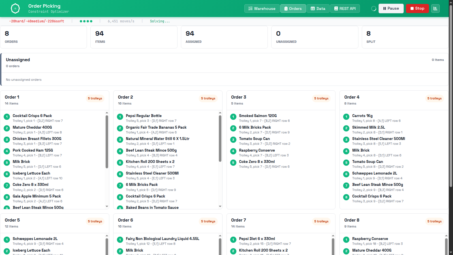The image size is (453, 255).
Task: Click the Solving... status text
Action: tap(160, 21)
